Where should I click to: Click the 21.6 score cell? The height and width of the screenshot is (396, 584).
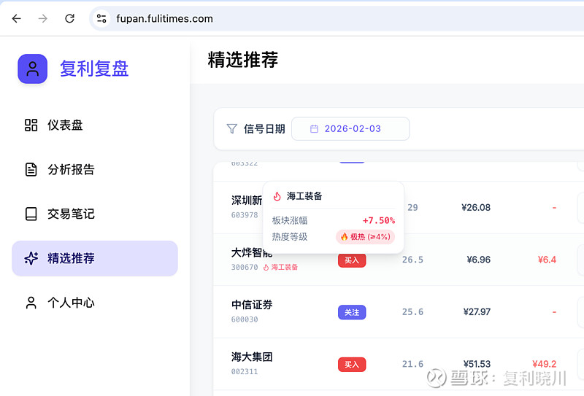tap(412, 364)
